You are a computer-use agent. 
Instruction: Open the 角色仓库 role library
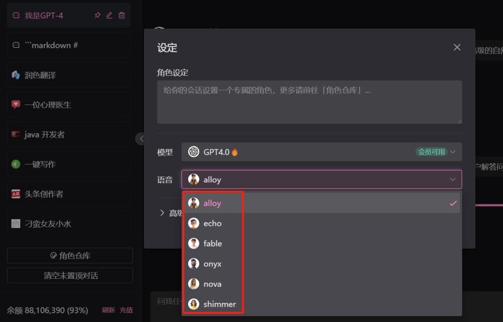point(70,256)
